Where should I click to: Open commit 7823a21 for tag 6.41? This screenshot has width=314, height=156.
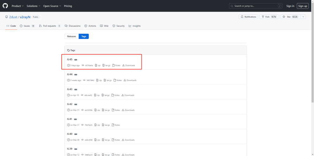(x=87, y=125)
